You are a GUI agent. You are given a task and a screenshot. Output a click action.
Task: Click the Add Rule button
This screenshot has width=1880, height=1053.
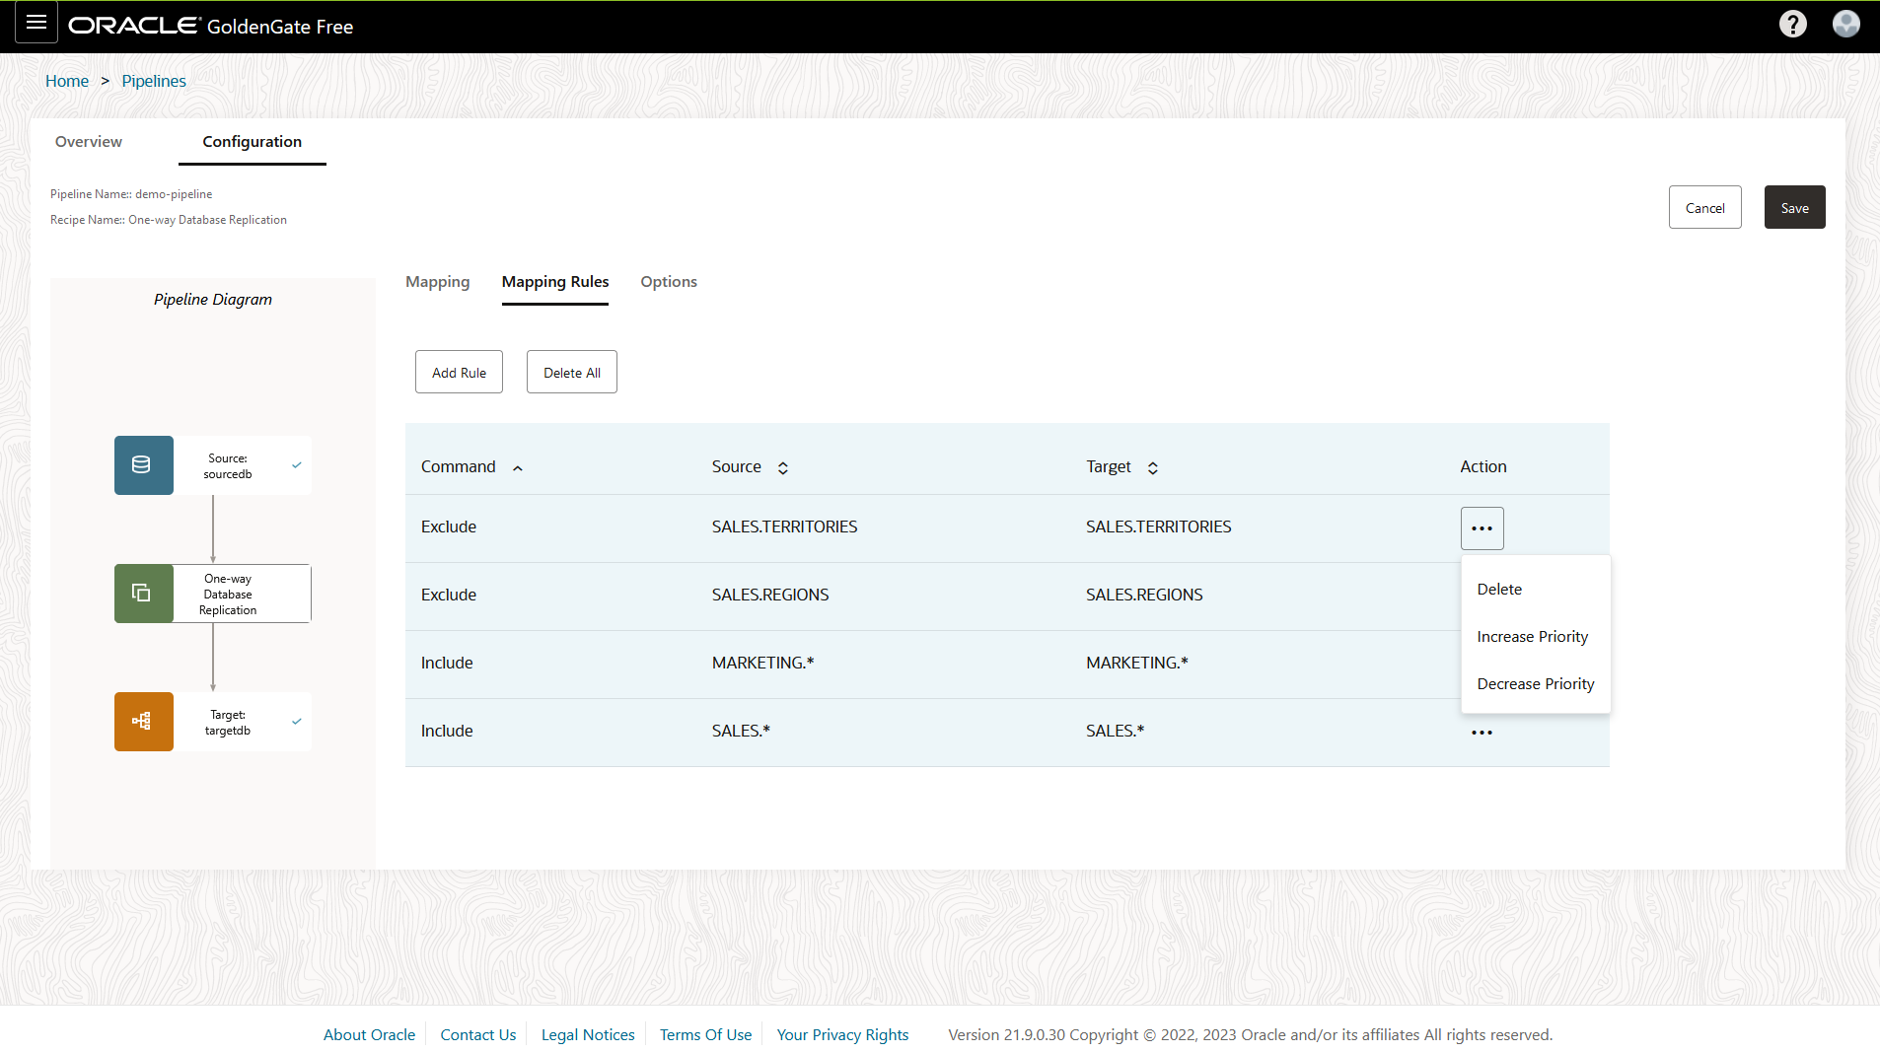[459, 372]
